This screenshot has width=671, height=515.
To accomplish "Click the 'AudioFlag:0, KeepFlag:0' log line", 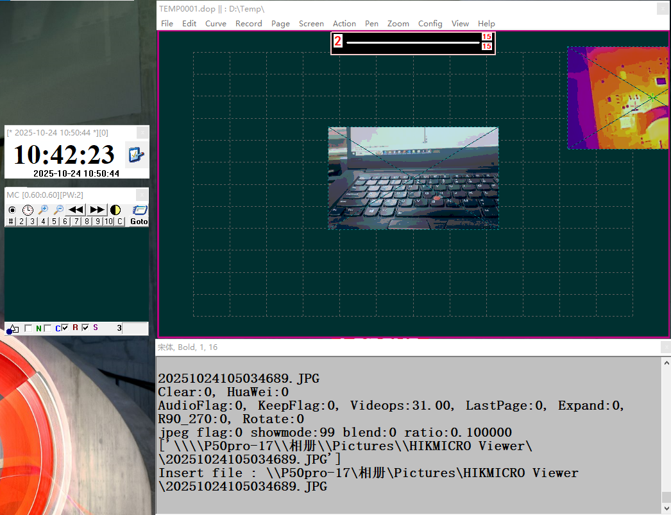I will 391,406.
